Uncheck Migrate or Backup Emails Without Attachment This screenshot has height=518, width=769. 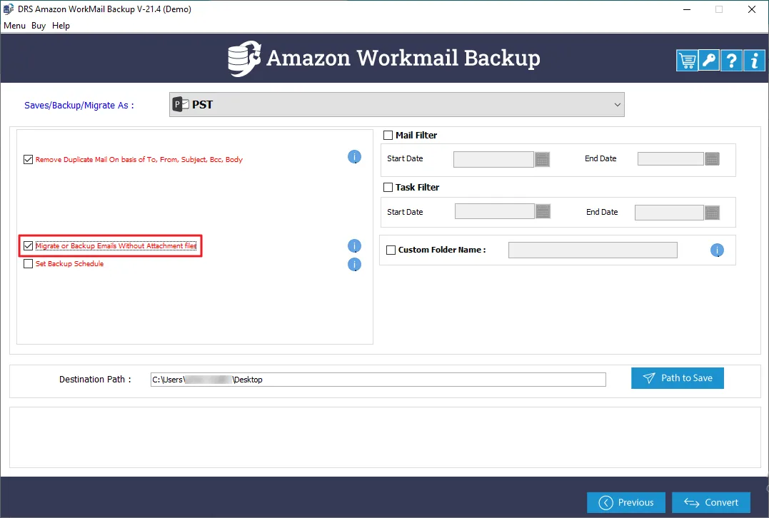(x=28, y=246)
